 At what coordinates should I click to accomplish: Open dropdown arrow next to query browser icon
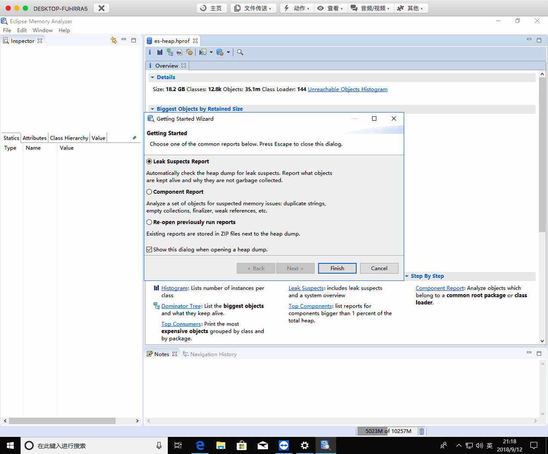click(x=228, y=52)
